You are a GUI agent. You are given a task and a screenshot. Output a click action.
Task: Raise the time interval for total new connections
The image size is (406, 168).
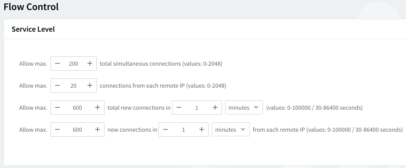(x=215, y=108)
